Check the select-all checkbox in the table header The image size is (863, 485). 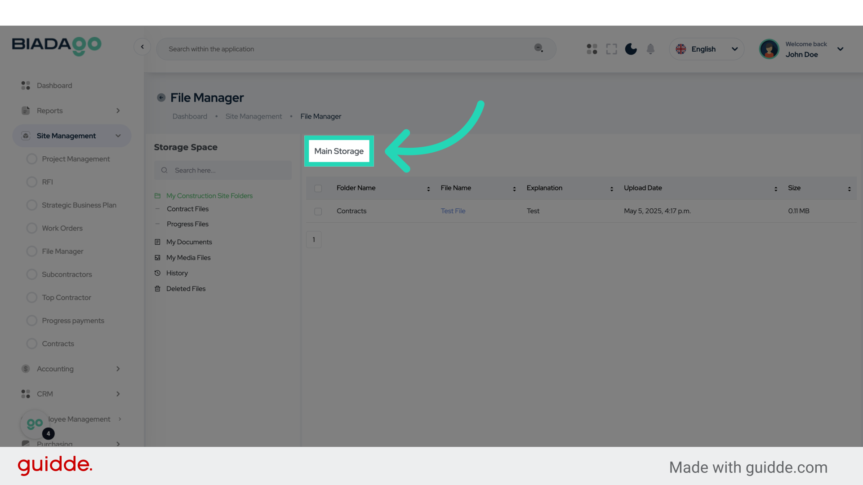[318, 188]
